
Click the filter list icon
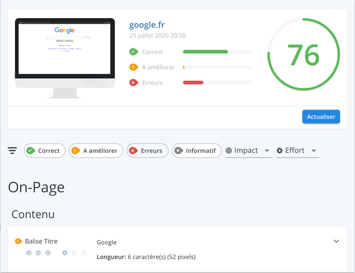tap(12, 150)
